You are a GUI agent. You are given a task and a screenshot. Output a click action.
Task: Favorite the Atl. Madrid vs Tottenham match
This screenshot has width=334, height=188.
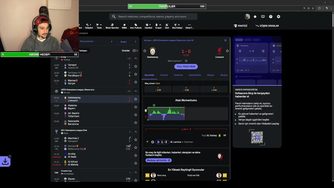(x=136, y=115)
